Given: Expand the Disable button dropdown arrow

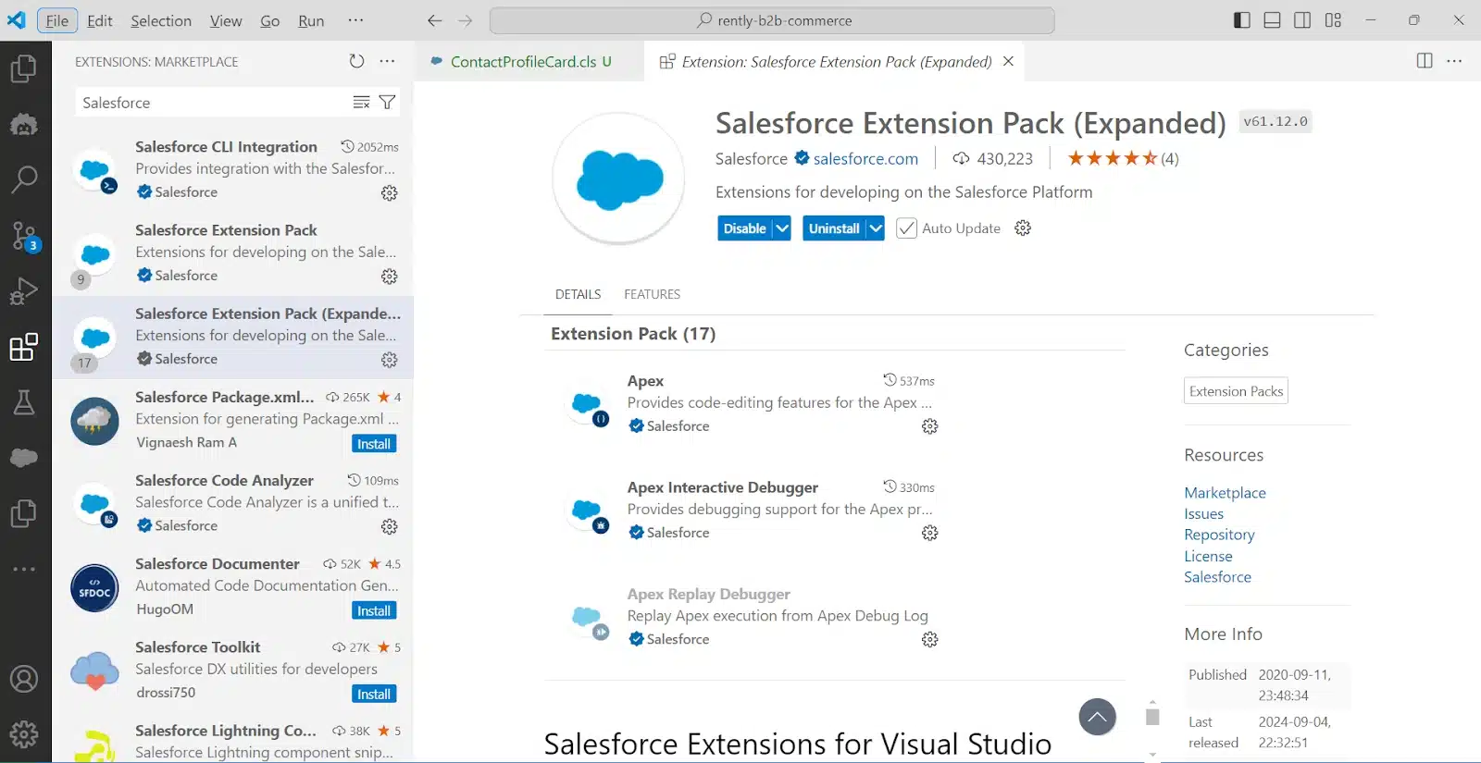Looking at the screenshot, I should click(782, 228).
